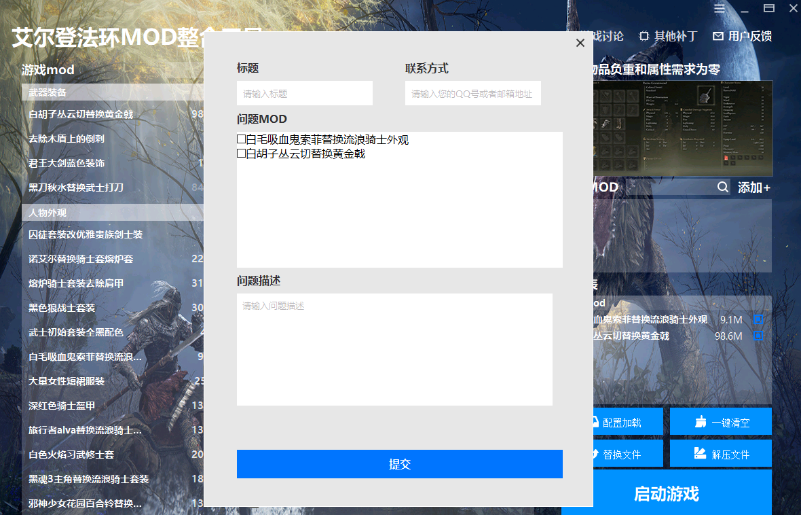Select 白色火焰习武修士套 in the list
801x515 pixels.
pos(71,455)
